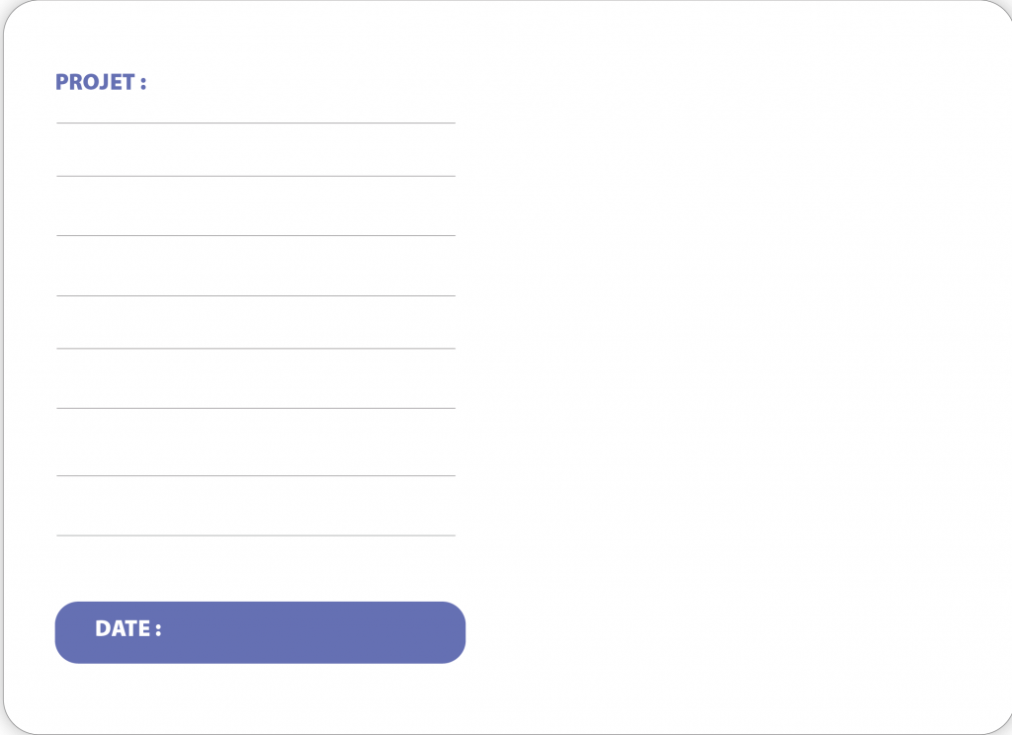The height and width of the screenshot is (735, 1012).
Task: Click the blank right half of the card
Action: click(x=736, y=366)
